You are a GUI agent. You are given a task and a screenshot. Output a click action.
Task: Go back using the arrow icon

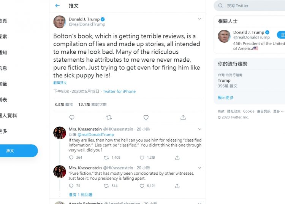coord(57,6)
